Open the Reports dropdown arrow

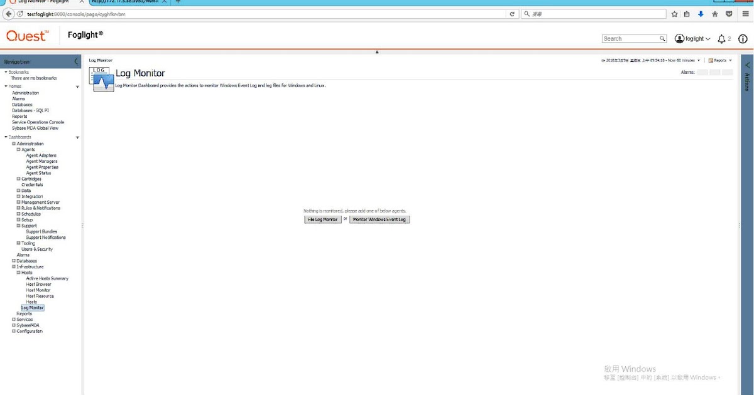click(729, 60)
